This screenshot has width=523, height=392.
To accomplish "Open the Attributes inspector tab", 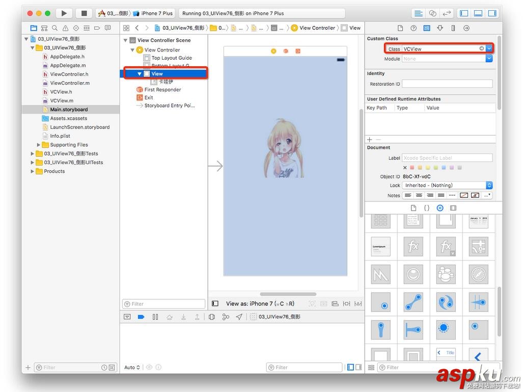I will point(440,28).
